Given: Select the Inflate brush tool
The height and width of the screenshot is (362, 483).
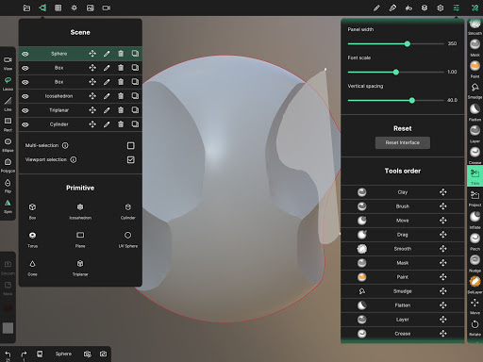Looking at the screenshot, I should 475,220.
